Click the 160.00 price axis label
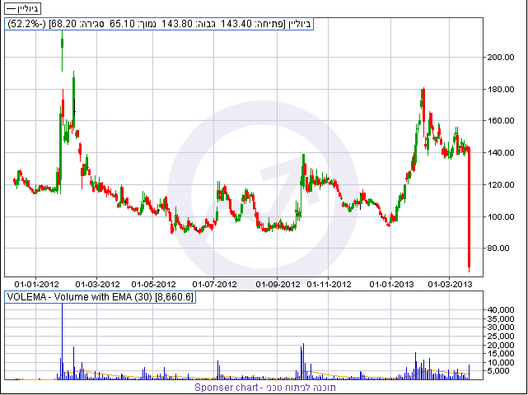The image size is (528, 395). [x=501, y=120]
